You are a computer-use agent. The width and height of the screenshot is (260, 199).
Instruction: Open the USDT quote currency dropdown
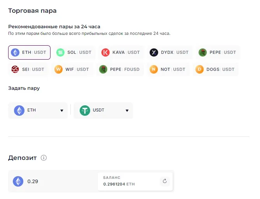point(103,110)
